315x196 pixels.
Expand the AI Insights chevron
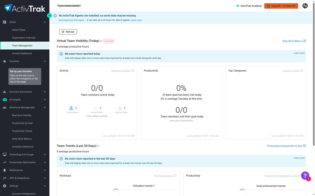(x=45, y=100)
